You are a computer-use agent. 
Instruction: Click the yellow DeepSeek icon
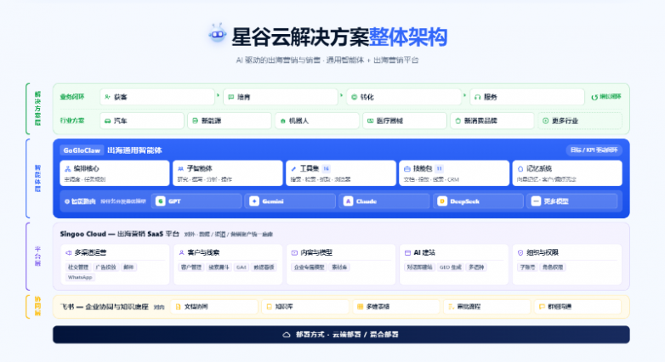[442, 201]
